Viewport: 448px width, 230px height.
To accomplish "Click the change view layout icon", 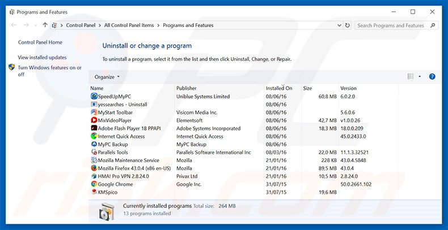I will point(411,76).
